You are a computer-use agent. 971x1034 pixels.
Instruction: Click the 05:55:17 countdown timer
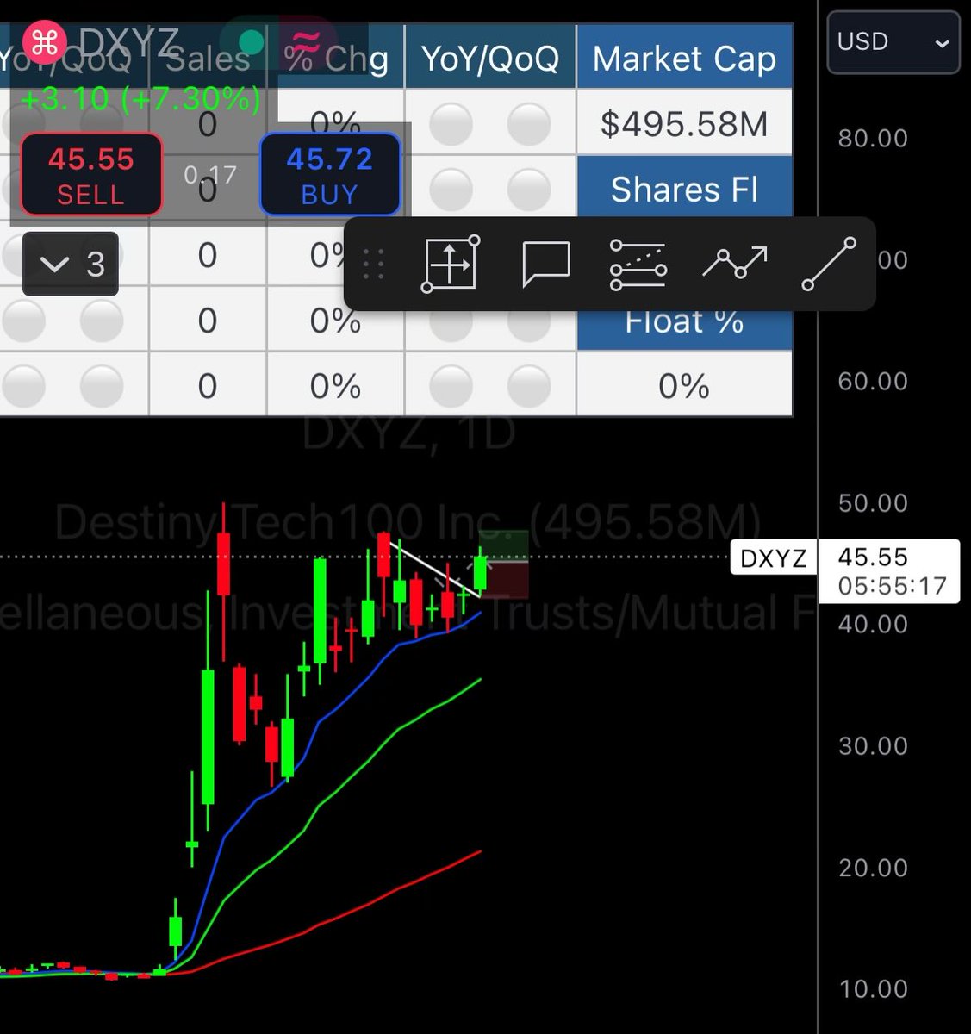click(892, 586)
